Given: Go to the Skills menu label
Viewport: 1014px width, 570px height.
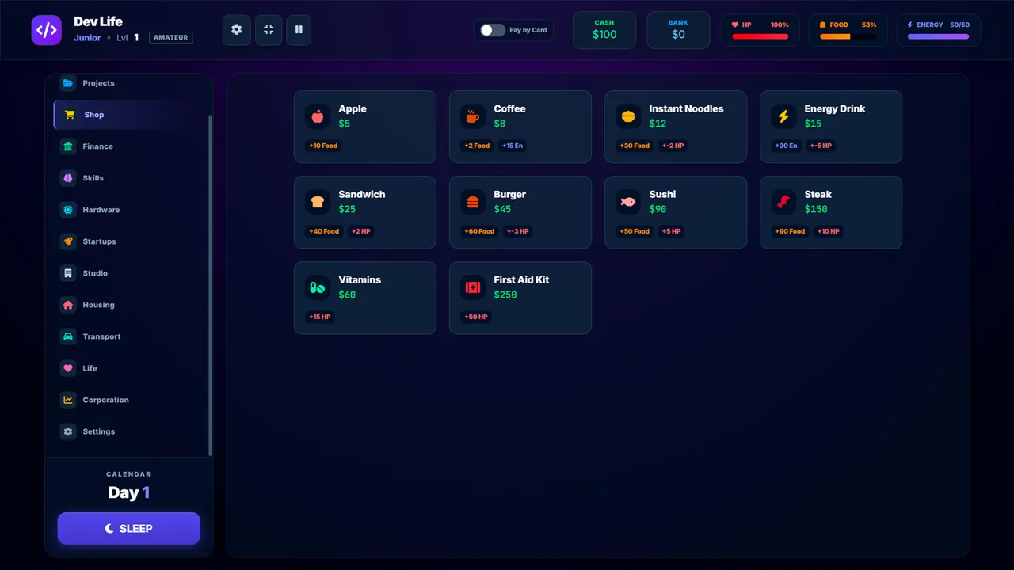Looking at the screenshot, I should (93, 178).
